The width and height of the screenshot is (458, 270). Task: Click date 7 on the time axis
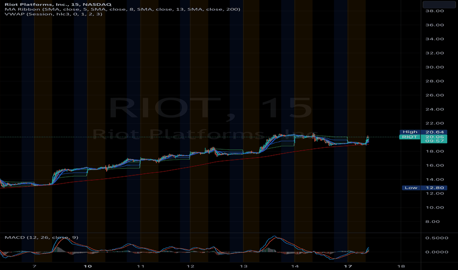pyautogui.click(x=34, y=266)
